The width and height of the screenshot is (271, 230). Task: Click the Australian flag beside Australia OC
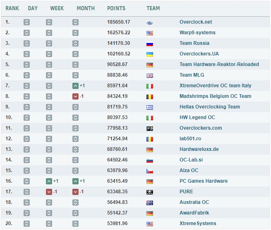149,202
